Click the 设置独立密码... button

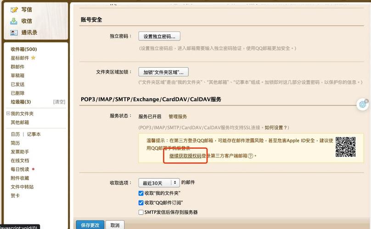pyautogui.click(x=159, y=36)
